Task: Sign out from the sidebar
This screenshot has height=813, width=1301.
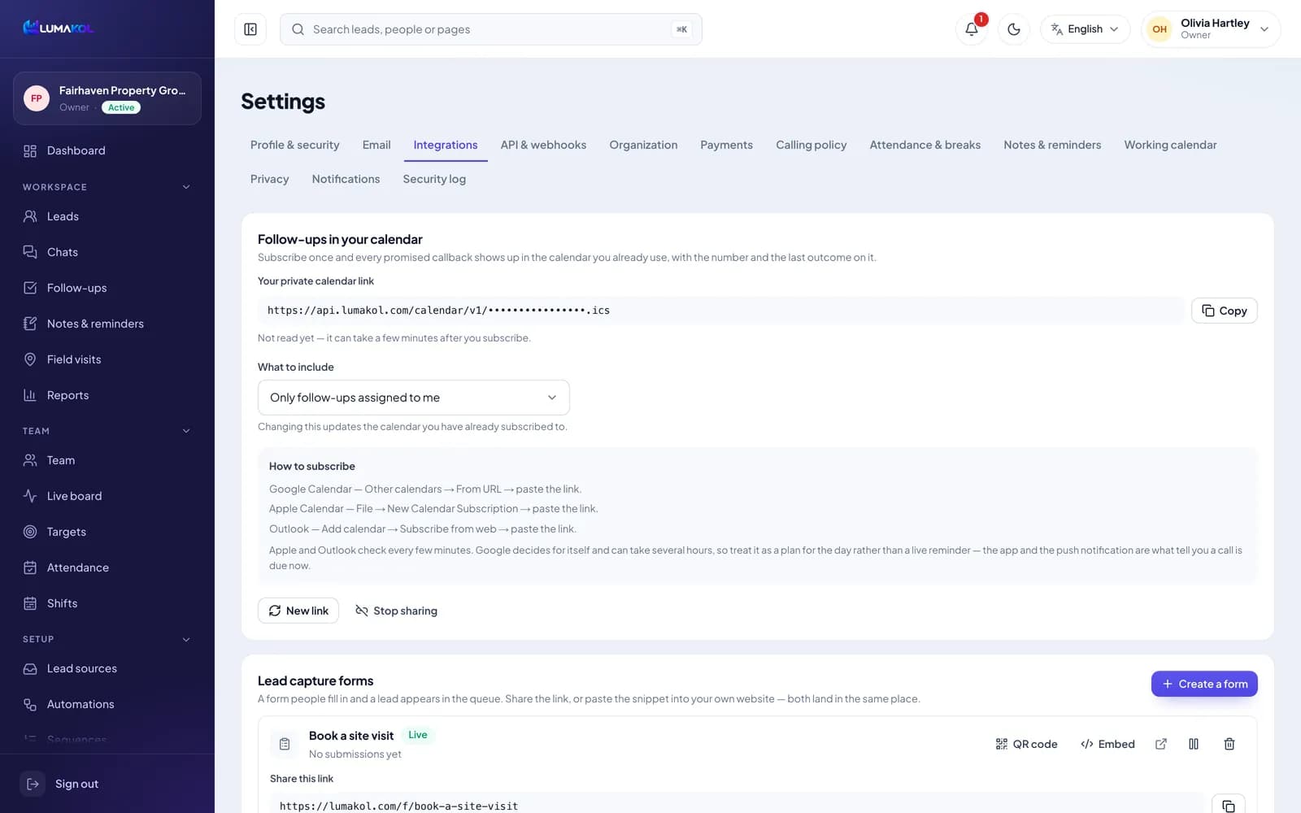Action: click(107, 784)
